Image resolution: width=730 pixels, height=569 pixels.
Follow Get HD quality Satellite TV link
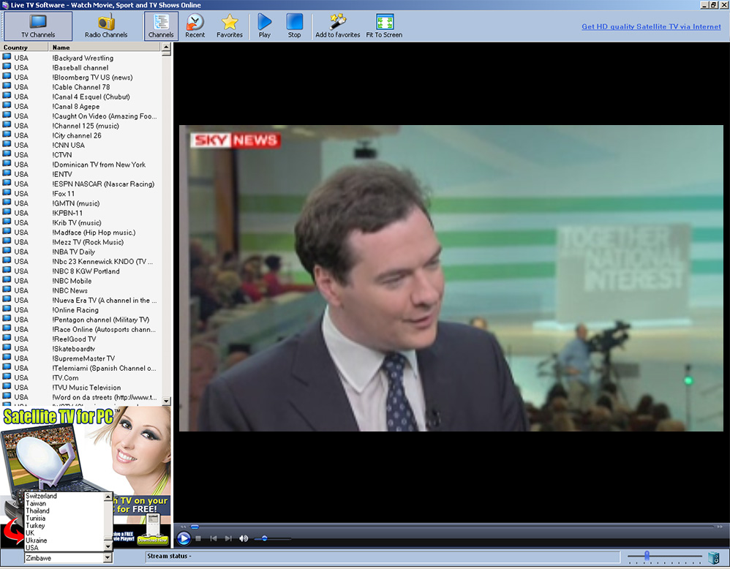651,26
